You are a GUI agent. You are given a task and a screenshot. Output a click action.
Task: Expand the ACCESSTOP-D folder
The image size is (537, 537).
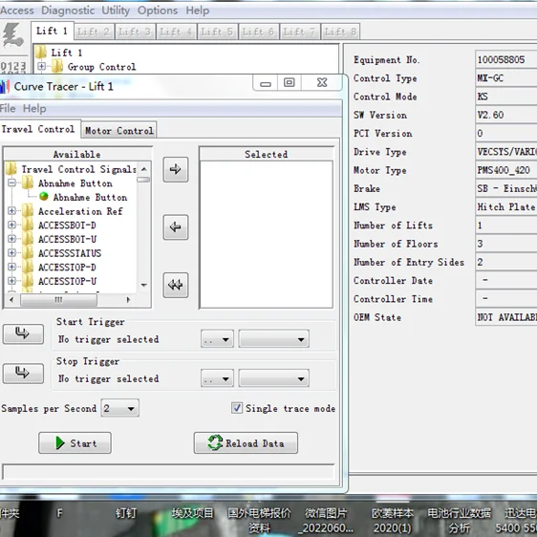tap(11, 268)
